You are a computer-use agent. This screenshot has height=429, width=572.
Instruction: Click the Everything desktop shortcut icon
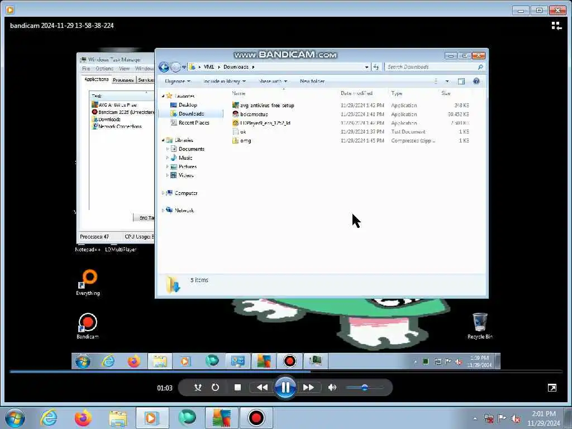pyautogui.click(x=88, y=282)
